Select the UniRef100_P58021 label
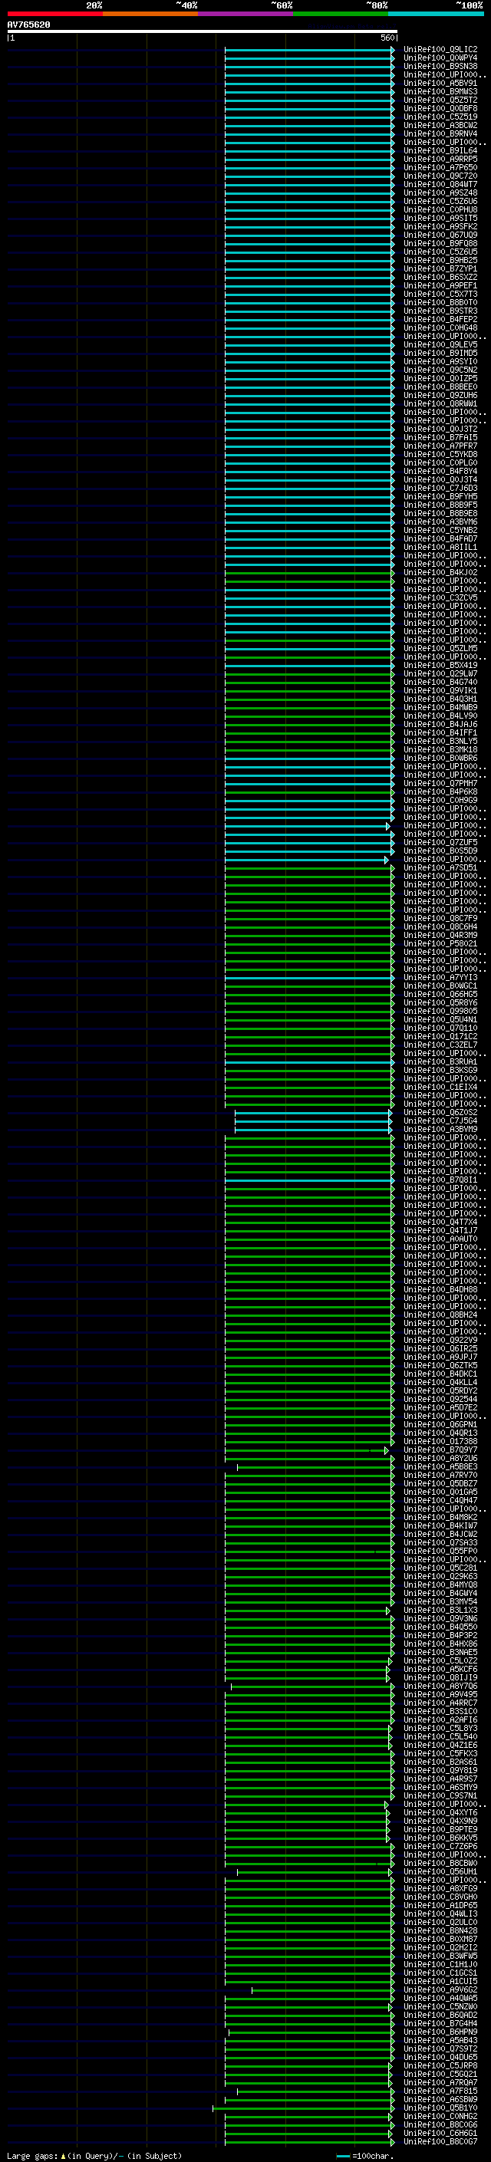Screen dimensions: 491x2162 440,943
